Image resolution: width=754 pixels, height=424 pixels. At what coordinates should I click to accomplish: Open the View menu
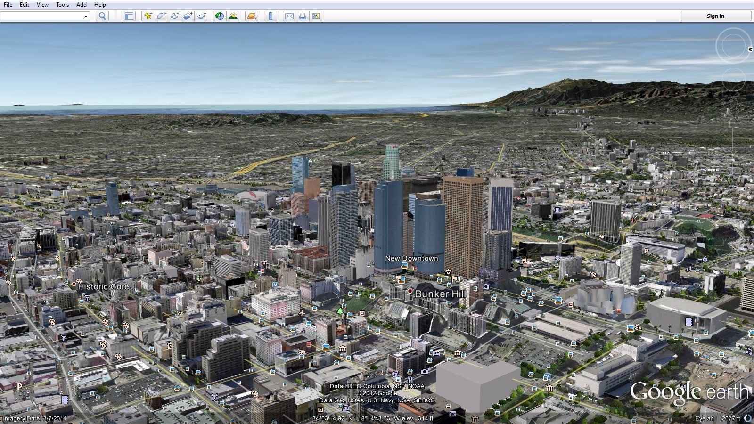pos(42,5)
